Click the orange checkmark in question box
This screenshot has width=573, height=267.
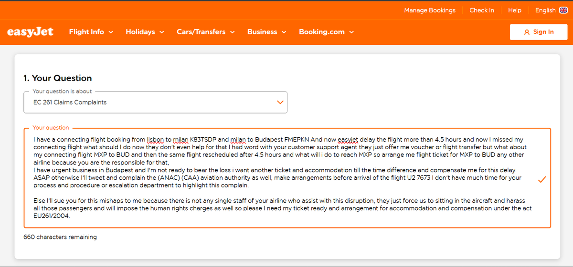[542, 179]
